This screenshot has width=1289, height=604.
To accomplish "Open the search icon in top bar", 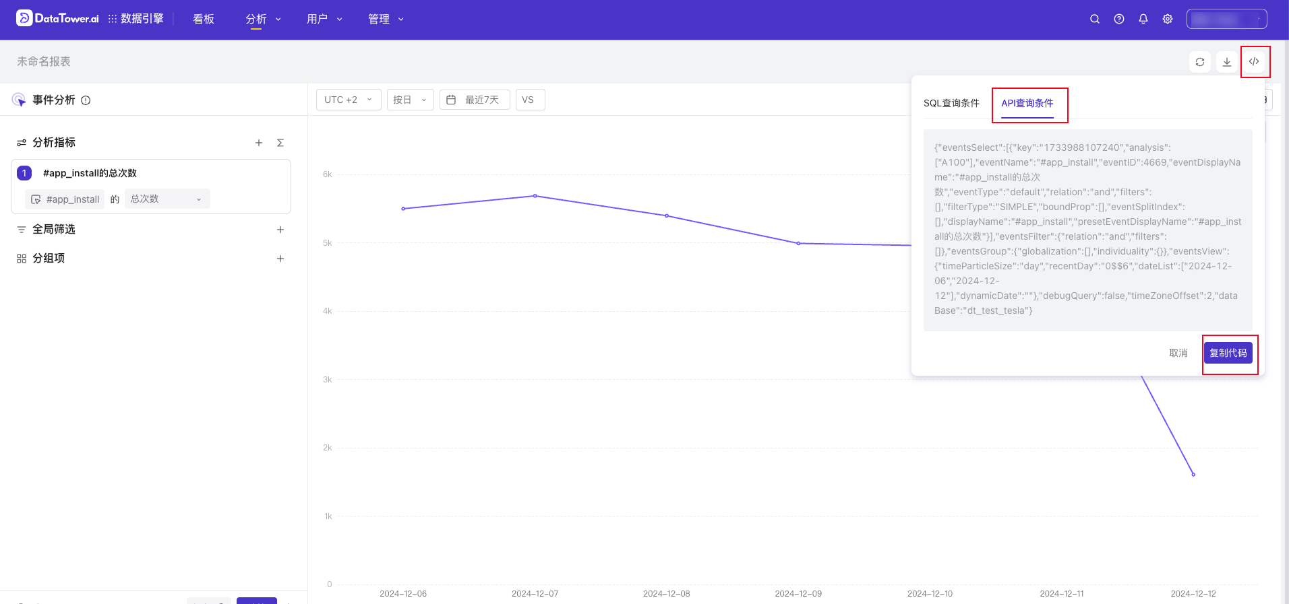I will coord(1095,19).
